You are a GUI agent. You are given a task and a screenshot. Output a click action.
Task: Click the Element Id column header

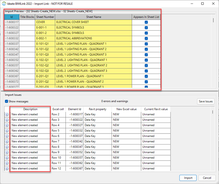point(75,109)
